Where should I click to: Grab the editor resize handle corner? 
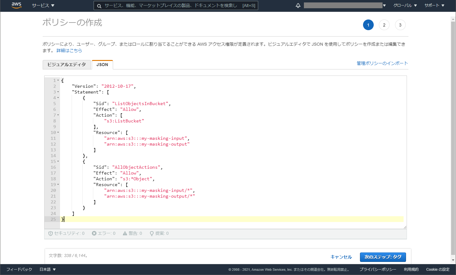click(405, 227)
